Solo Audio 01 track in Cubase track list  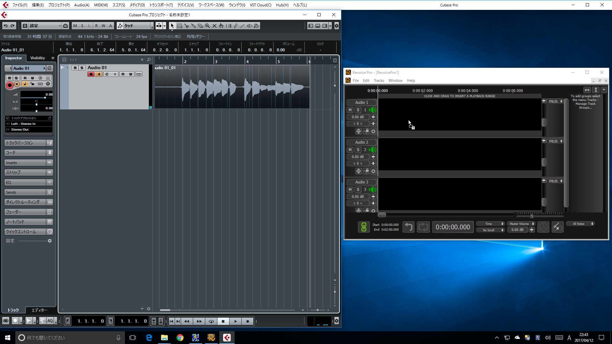click(x=82, y=68)
